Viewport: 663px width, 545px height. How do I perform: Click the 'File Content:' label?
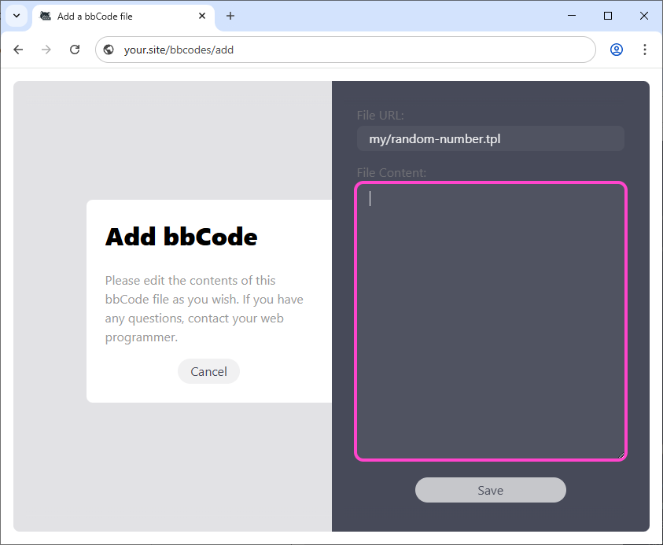(392, 172)
